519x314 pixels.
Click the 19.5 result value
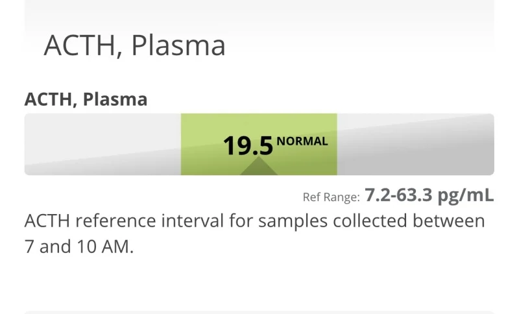point(248,146)
